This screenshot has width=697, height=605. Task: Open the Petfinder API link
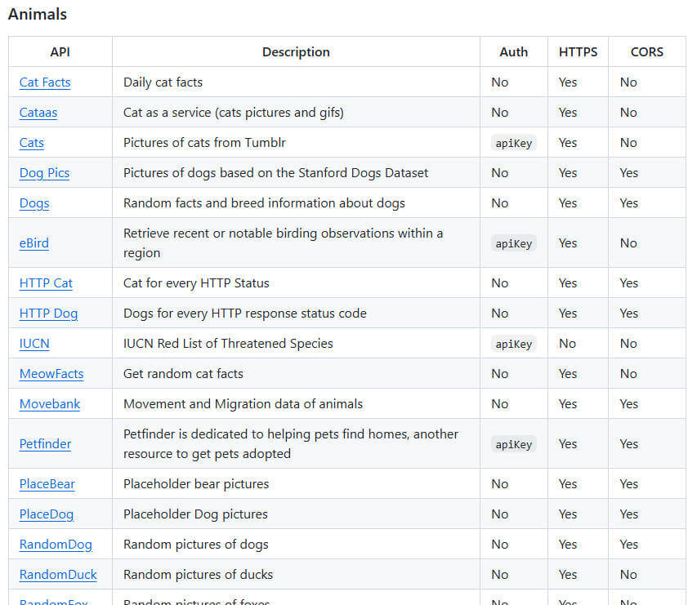click(45, 444)
